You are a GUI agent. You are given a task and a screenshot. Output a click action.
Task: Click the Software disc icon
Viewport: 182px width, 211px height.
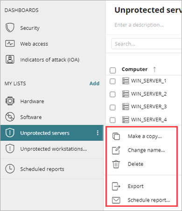pyautogui.click(x=10, y=117)
